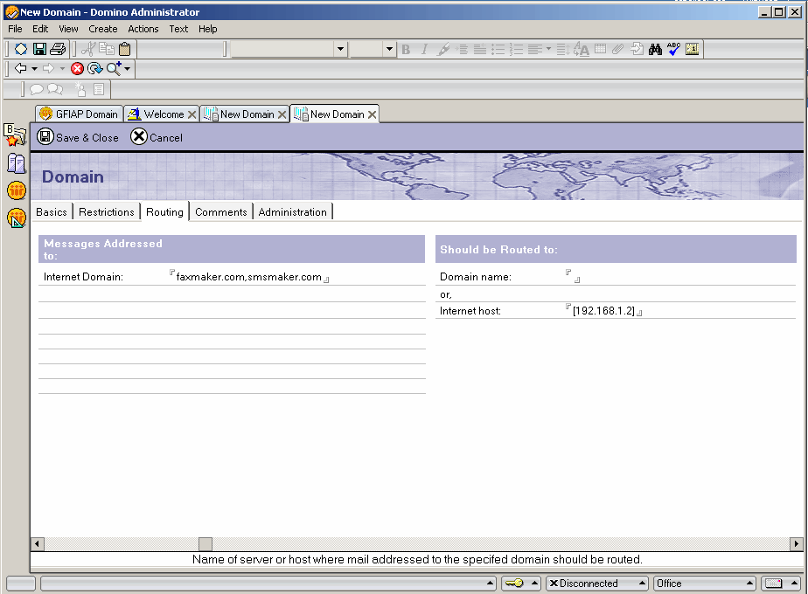Screen dimensions: 808x594
Task: Close the Welcome tab
Action: click(x=192, y=114)
